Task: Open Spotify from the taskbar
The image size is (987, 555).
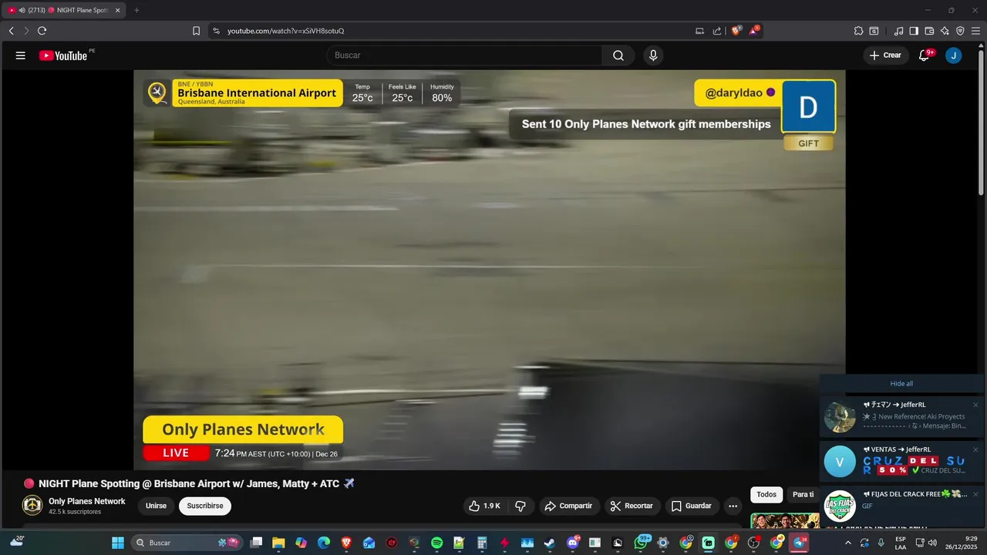Action: pos(436,543)
